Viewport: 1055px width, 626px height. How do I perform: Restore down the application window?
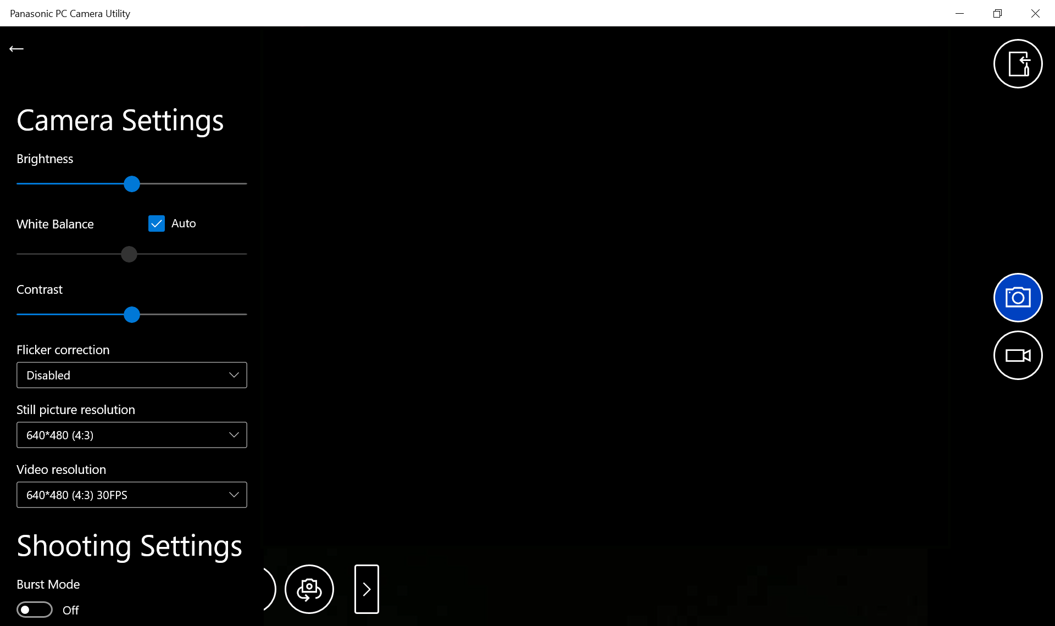pos(997,13)
